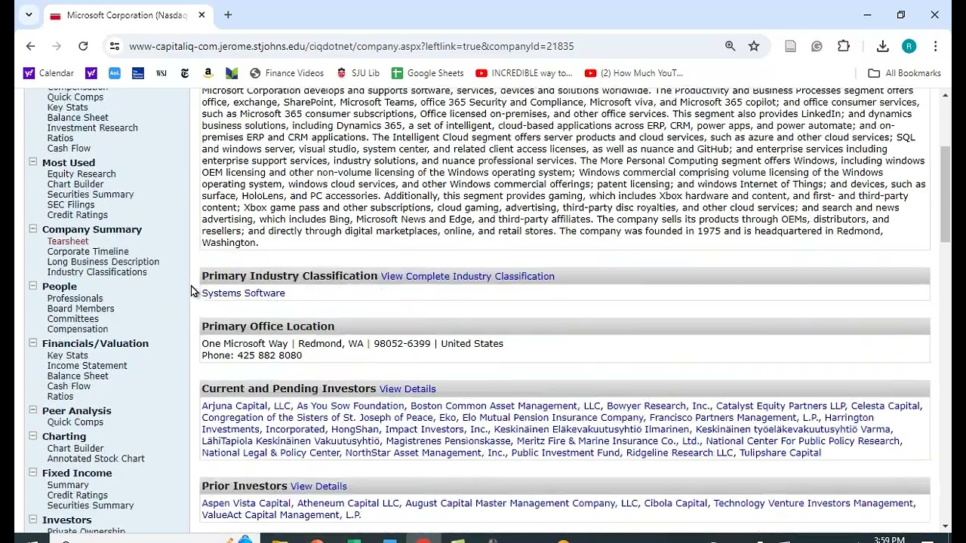Screen dimensions: 966x543
Task: Open Board Members
Action: point(81,308)
